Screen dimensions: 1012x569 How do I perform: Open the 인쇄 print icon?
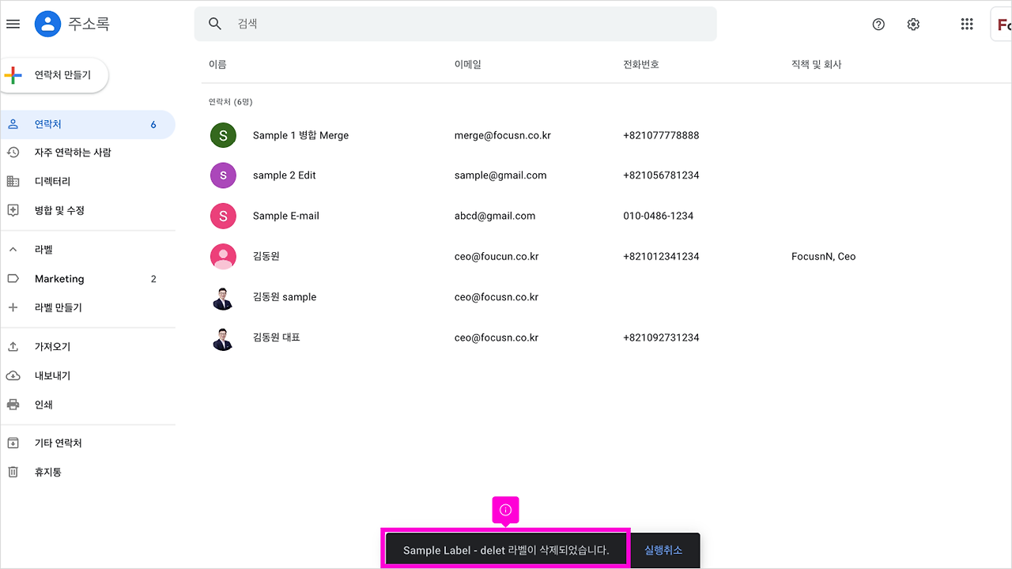[x=13, y=404]
